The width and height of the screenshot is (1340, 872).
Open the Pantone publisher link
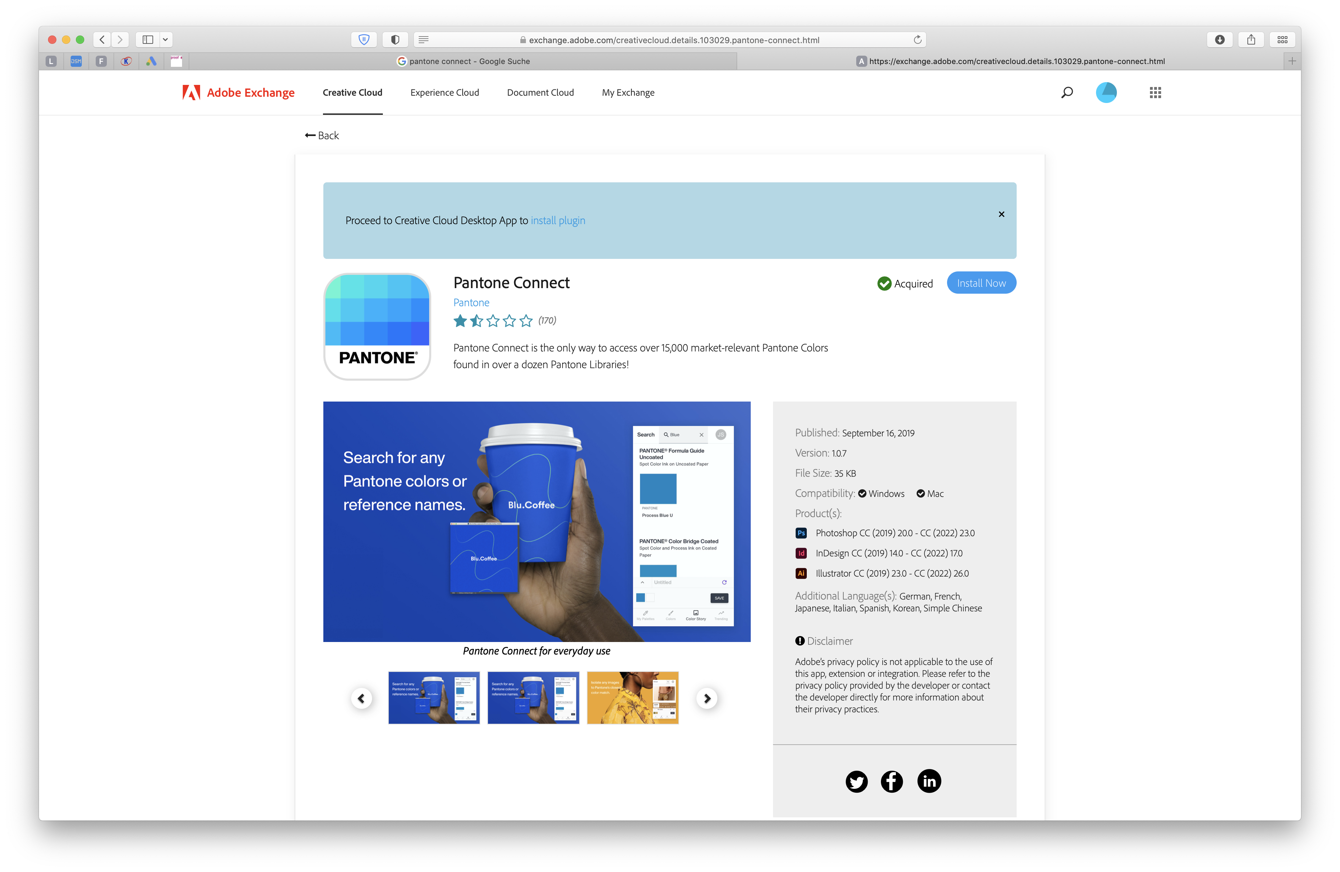[x=471, y=302]
